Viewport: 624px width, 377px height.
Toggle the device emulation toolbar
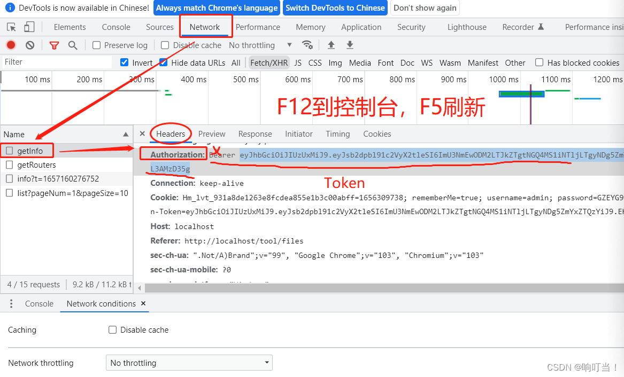(x=29, y=27)
